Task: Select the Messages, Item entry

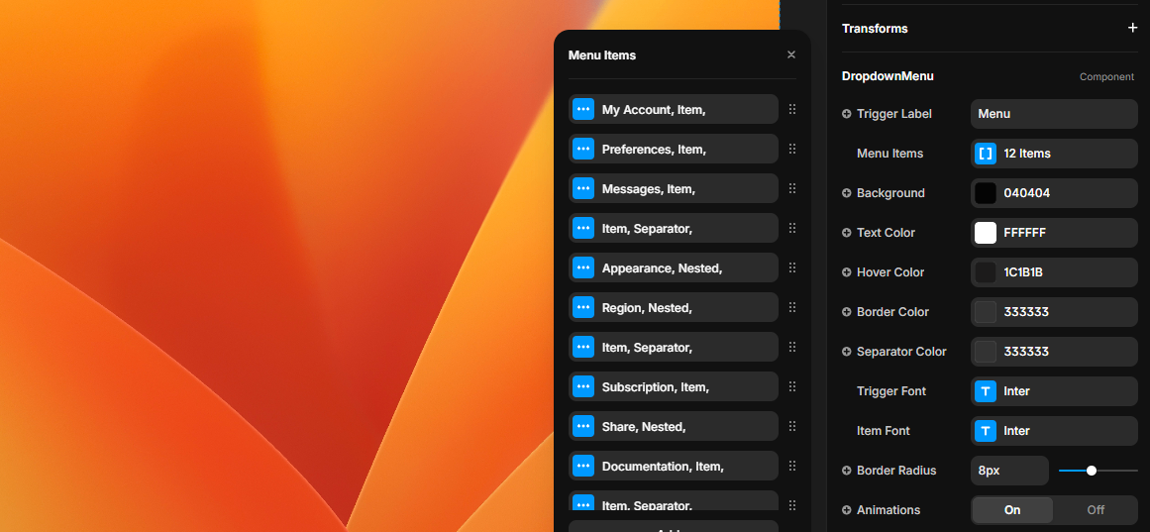Action: point(674,189)
